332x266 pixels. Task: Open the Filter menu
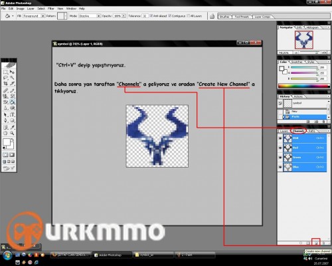51,9
